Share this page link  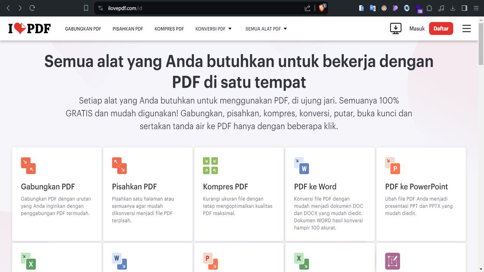[307, 8]
